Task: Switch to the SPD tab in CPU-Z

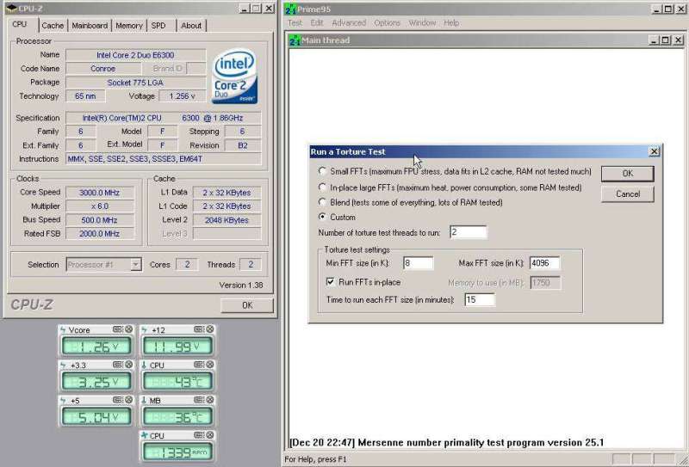Action: point(158,26)
